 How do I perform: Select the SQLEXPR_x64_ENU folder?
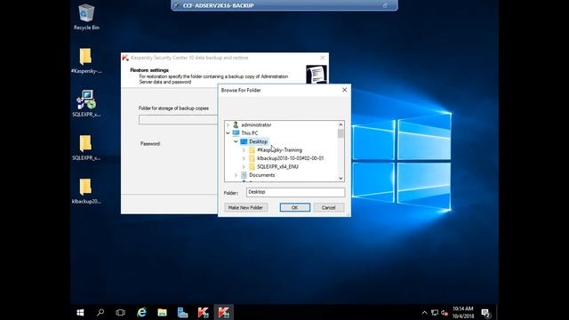pos(277,166)
